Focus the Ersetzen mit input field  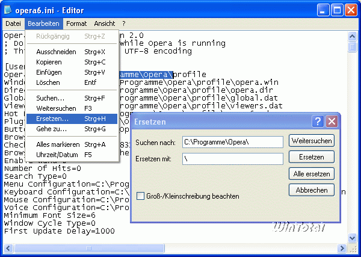[233, 159]
